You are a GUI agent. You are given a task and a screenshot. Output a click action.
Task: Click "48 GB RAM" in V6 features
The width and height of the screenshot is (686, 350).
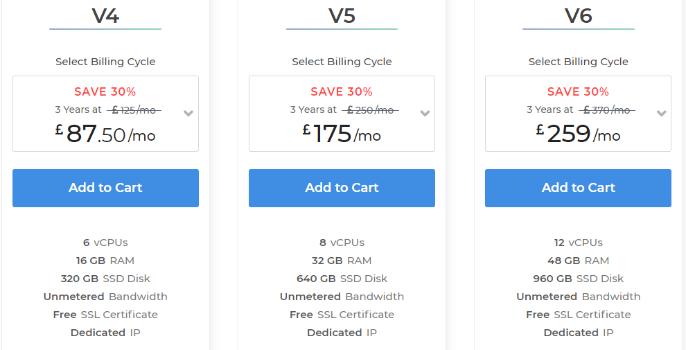click(x=578, y=261)
